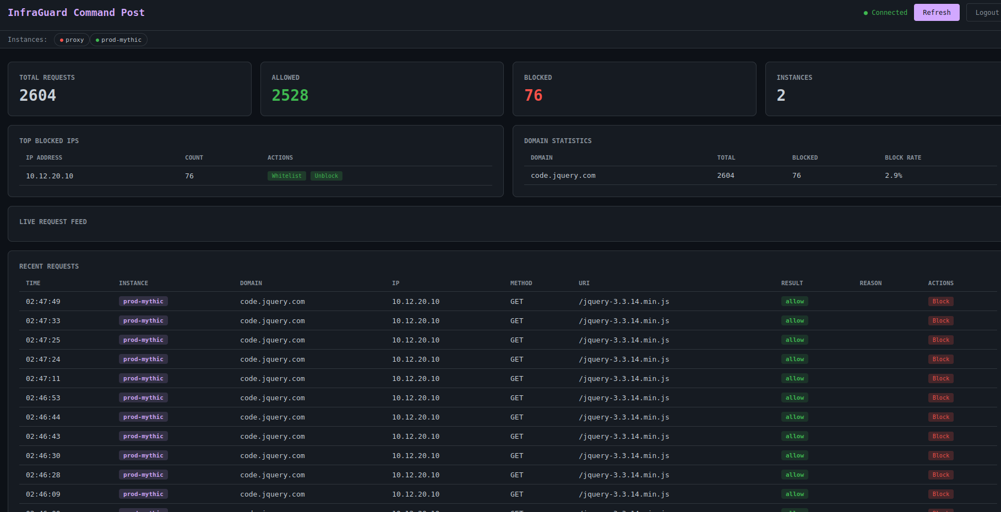Click the Instances count 2
This screenshot has width=1001, height=512.
pyautogui.click(x=781, y=95)
